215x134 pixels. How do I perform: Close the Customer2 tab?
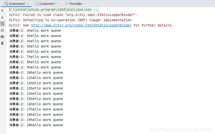[x=28, y=4]
